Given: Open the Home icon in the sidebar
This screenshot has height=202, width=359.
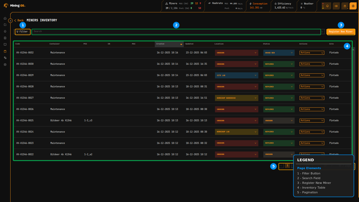Looking at the screenshot, I should coord(5,18).
